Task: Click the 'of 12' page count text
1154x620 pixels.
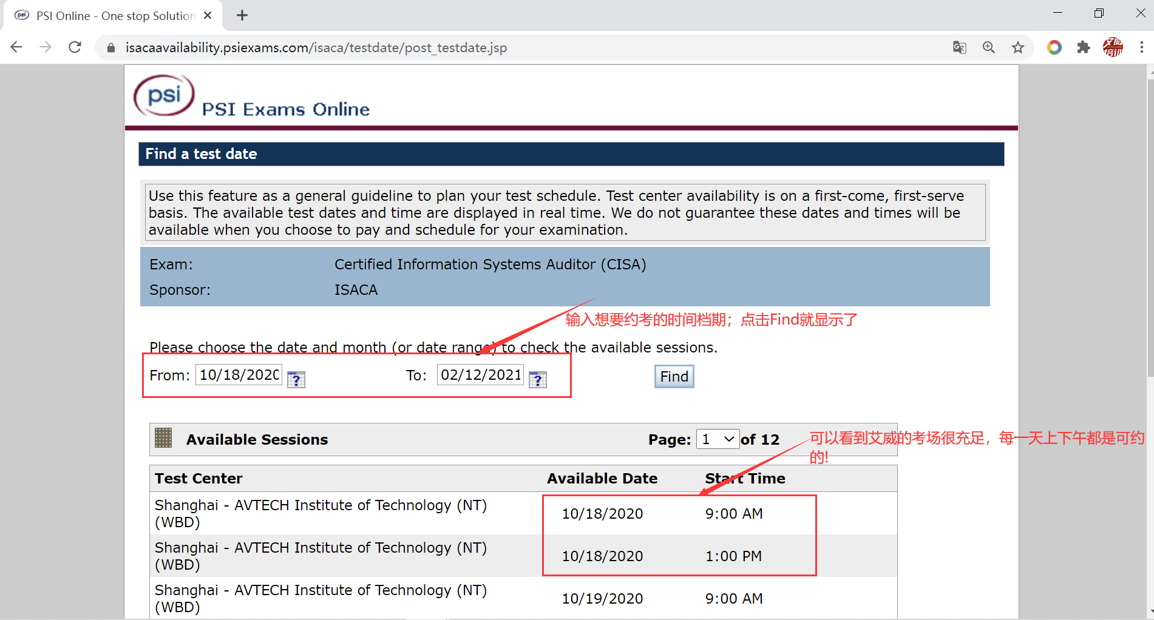Action: point(760,439)
